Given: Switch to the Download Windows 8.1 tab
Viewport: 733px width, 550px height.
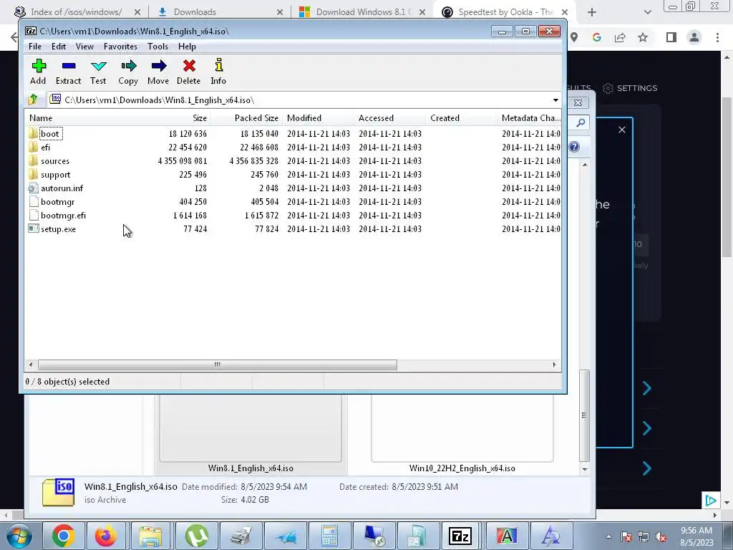Looking at the screenshot, I should pyautogui.click(x=362, y=12).
